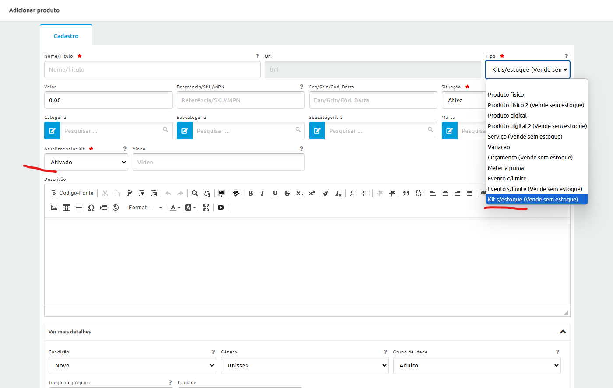Click the Categoria edit button
The image size is (613, 388).
pos(52,131)
